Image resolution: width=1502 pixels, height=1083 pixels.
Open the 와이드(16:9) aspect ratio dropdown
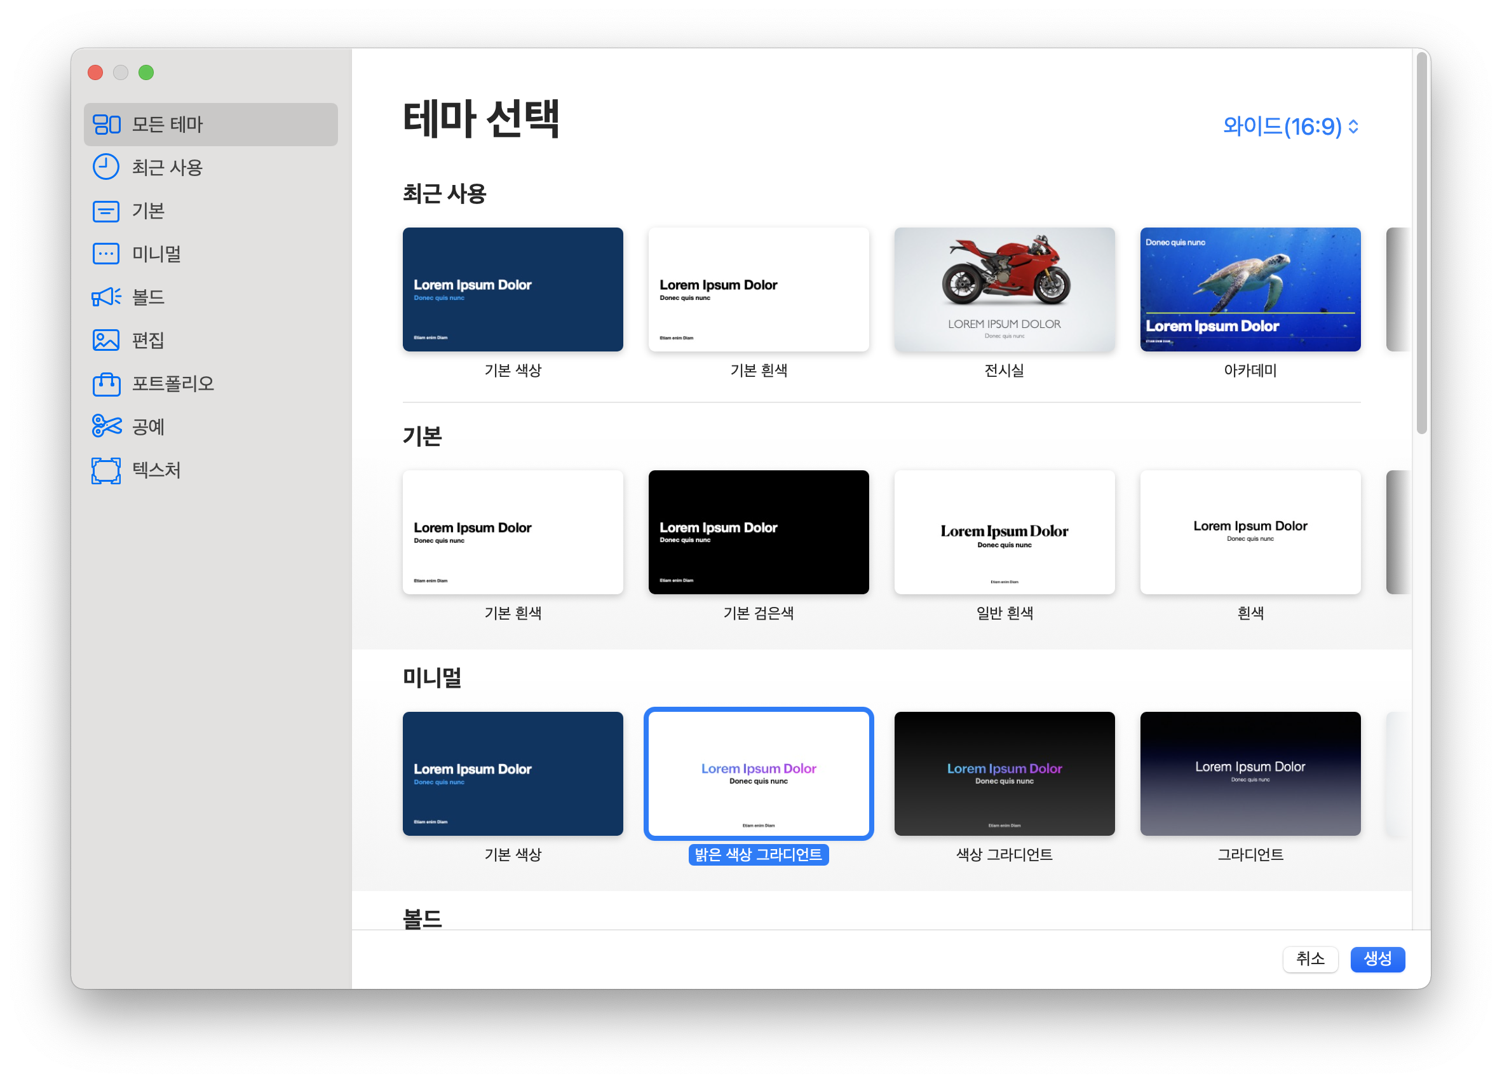pyautogui.click(x=1290, y=126)
